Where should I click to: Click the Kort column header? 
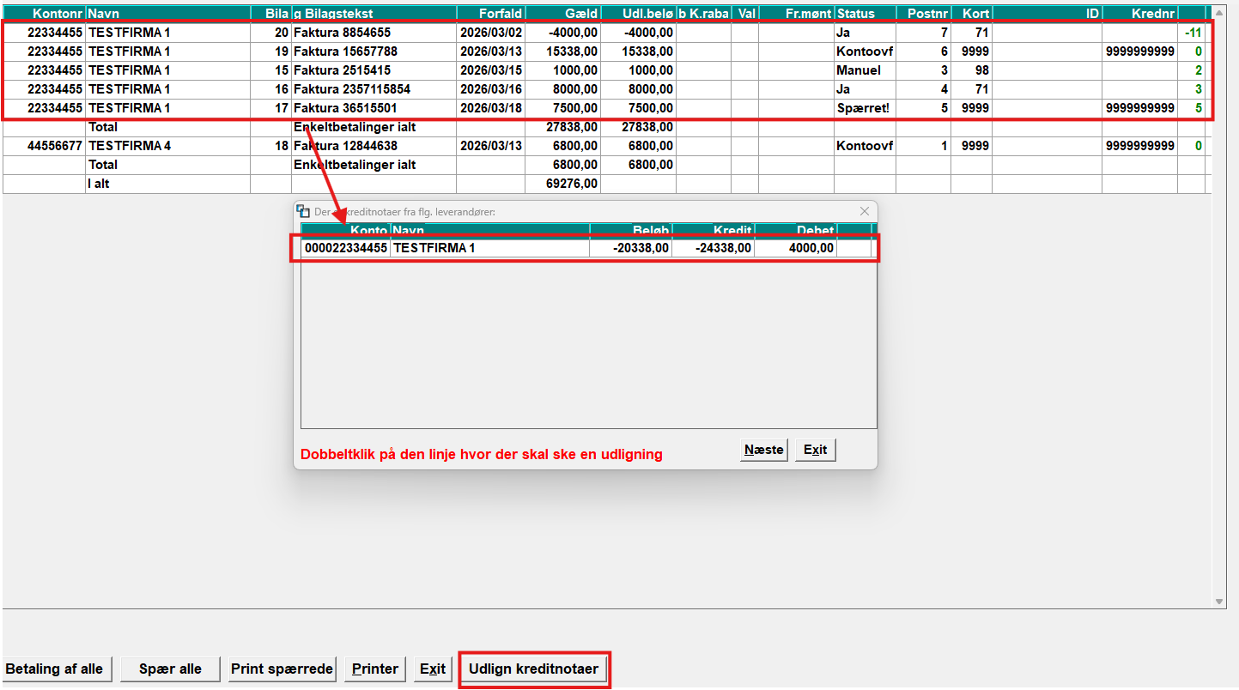tap(971, 14)
